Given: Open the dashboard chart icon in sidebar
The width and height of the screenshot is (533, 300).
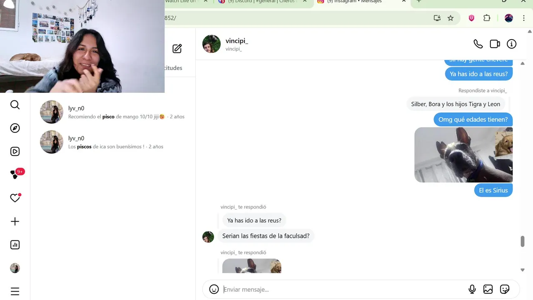Looking at the screenshot, I should (15, 245).
